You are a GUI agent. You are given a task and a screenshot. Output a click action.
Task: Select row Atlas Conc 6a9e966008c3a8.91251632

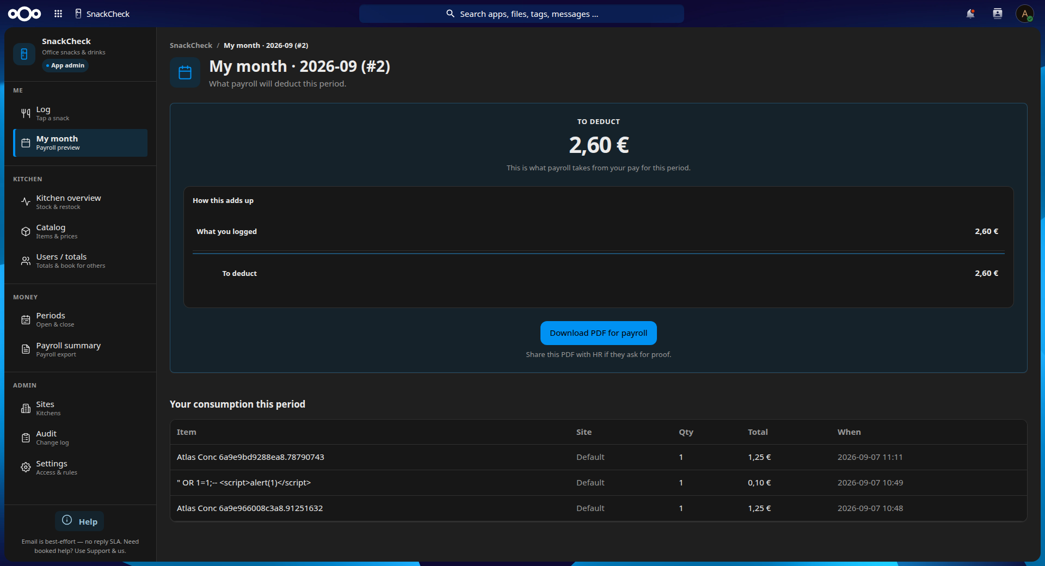pos(598,508)
